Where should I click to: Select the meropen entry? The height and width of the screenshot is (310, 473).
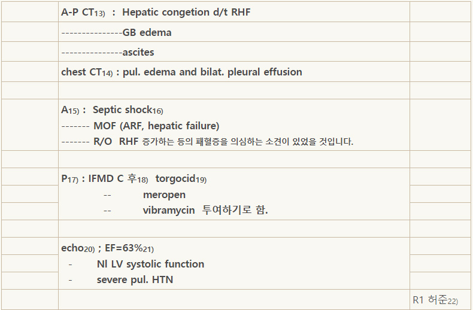[164, 195]
